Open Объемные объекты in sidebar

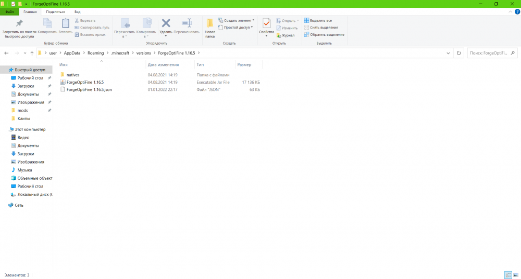pyautogui.click(x=34, y=178)
